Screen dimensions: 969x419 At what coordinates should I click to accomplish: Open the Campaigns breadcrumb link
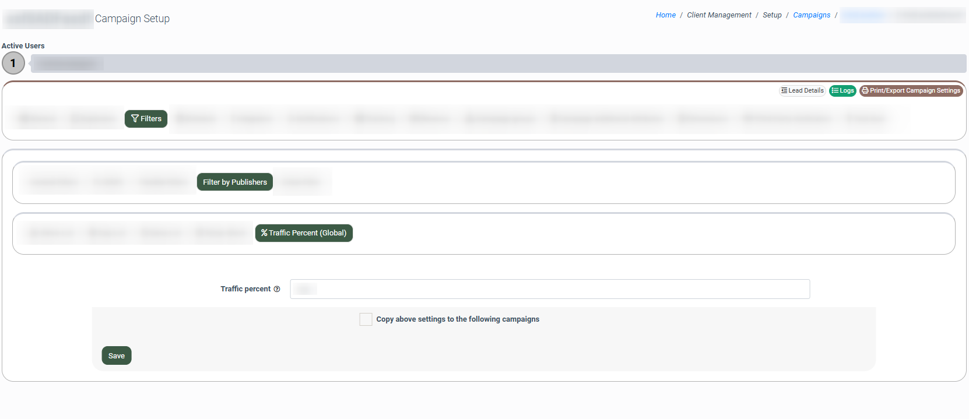(x=811, y=15)
